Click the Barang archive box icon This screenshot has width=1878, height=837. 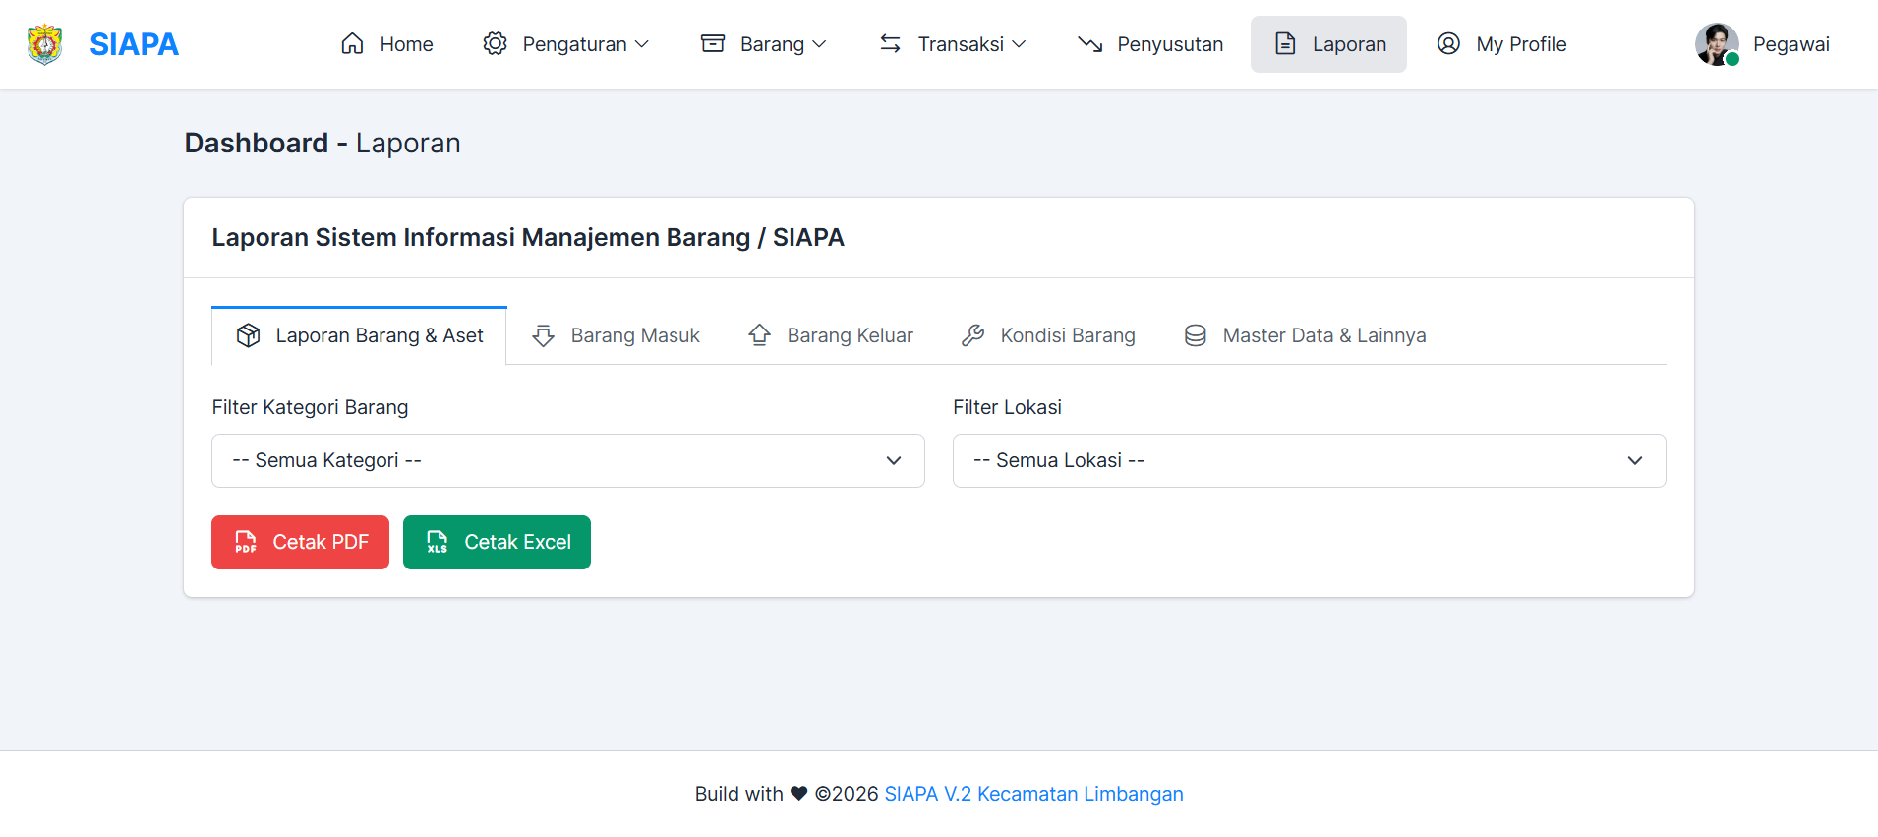(x=713, y=44)
